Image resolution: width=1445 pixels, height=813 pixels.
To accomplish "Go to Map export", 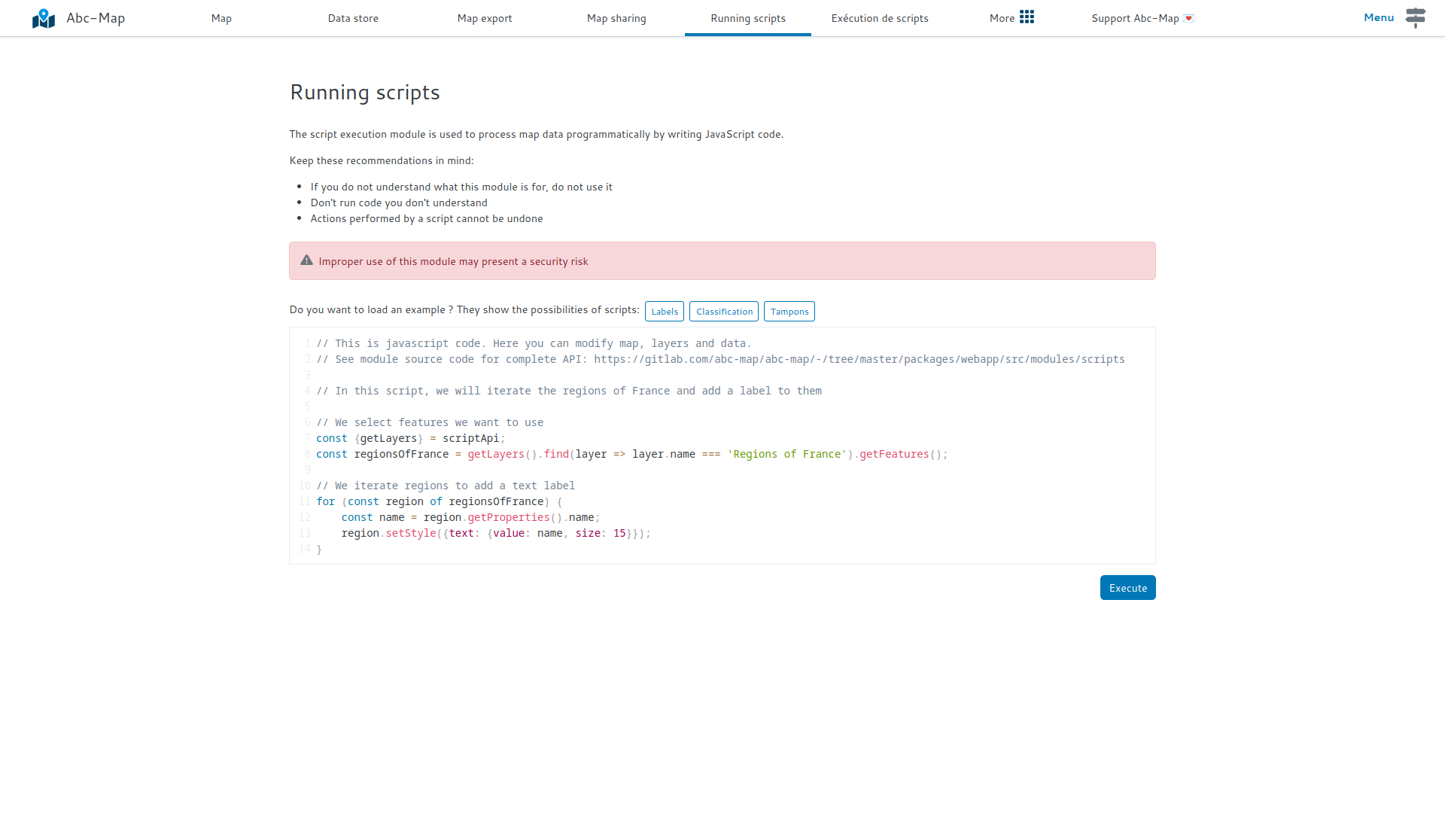I will (x=484, y=18).
